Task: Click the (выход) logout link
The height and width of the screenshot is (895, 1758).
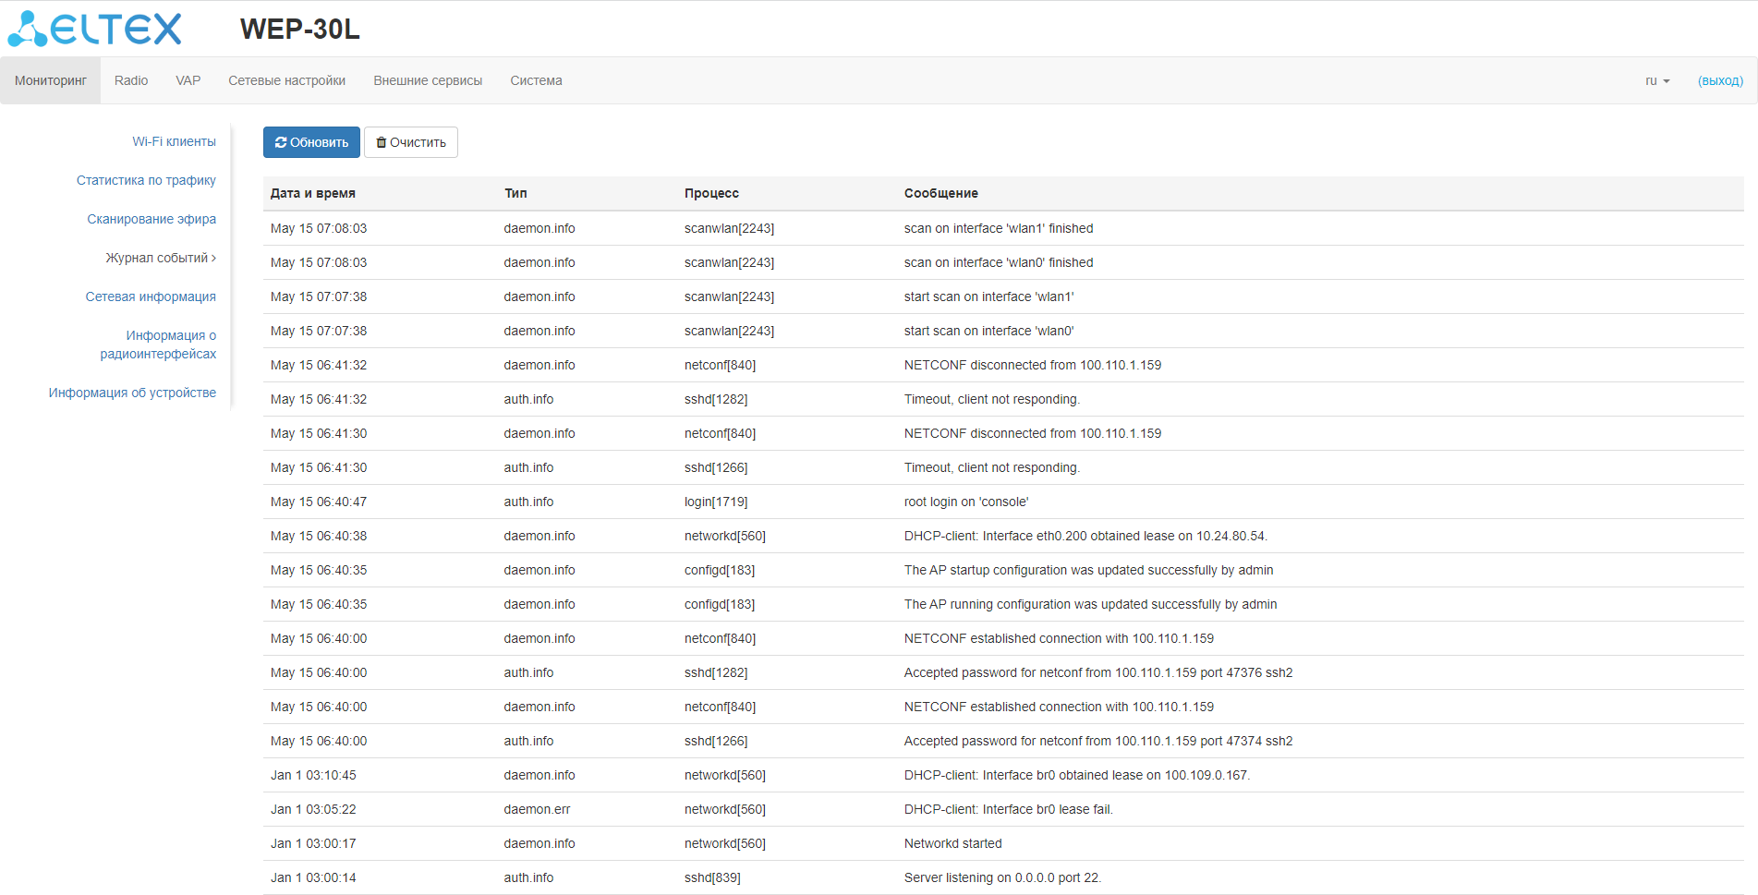Action: tap(1720, 81)
